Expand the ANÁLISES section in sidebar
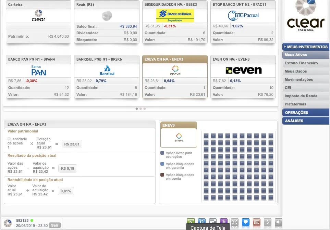The height and width of the screenshot is (230, 330). tap(306, 121)
